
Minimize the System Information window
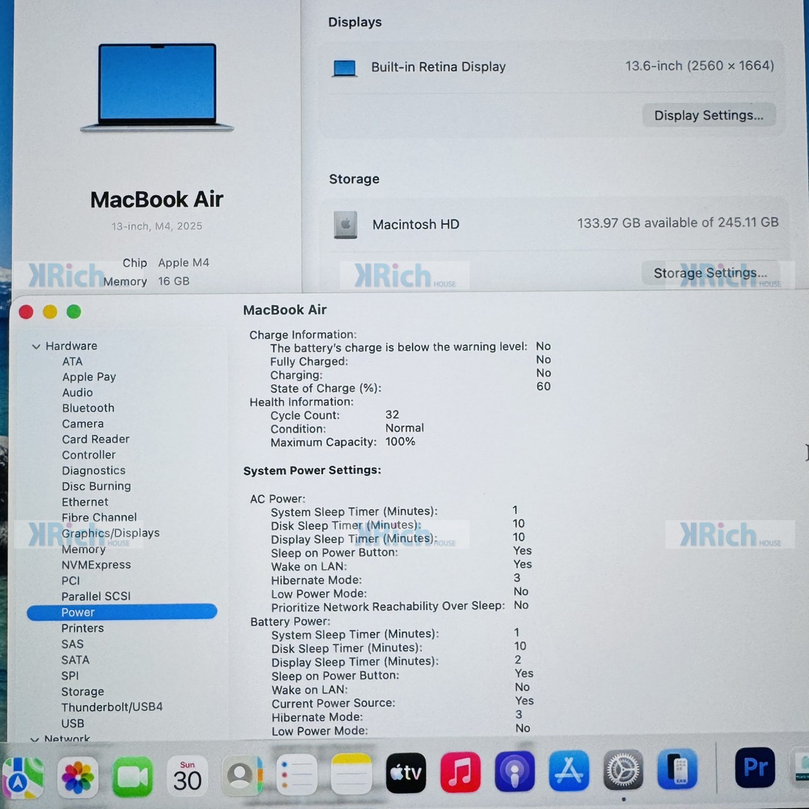point(50,312)
